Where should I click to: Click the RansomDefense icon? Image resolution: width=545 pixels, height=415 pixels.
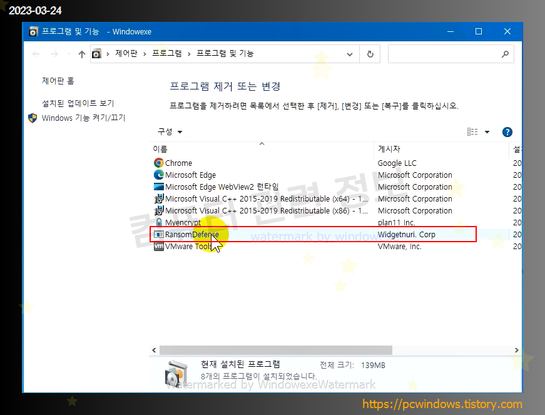coord(158,234)
